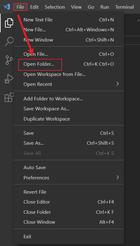Screen dimensions: 140x246
Task: Open the Run menu
Action: pyautogui.click(x=105, y=7)
